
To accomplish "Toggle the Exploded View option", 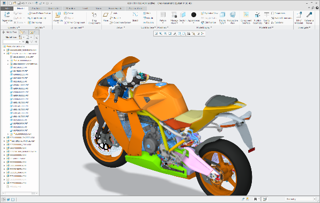I will (210, 13).
